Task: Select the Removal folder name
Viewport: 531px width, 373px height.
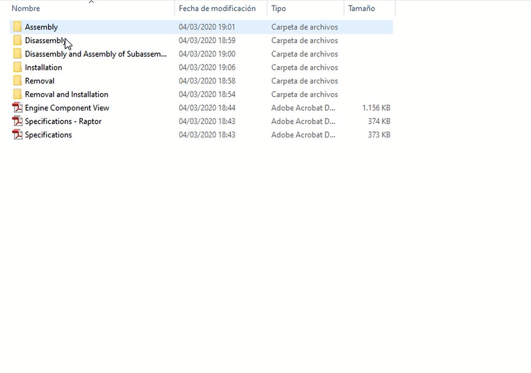Action: [40, 81]
